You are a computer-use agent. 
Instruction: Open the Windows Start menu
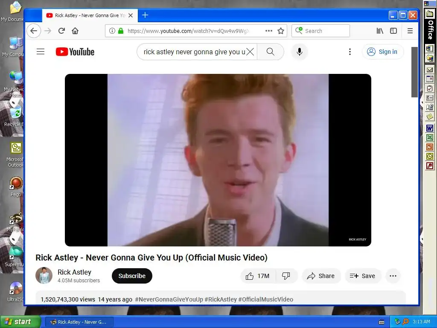[x=20, y=322]
